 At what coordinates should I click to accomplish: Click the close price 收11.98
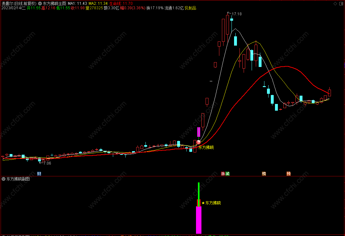tap(78, 8)
